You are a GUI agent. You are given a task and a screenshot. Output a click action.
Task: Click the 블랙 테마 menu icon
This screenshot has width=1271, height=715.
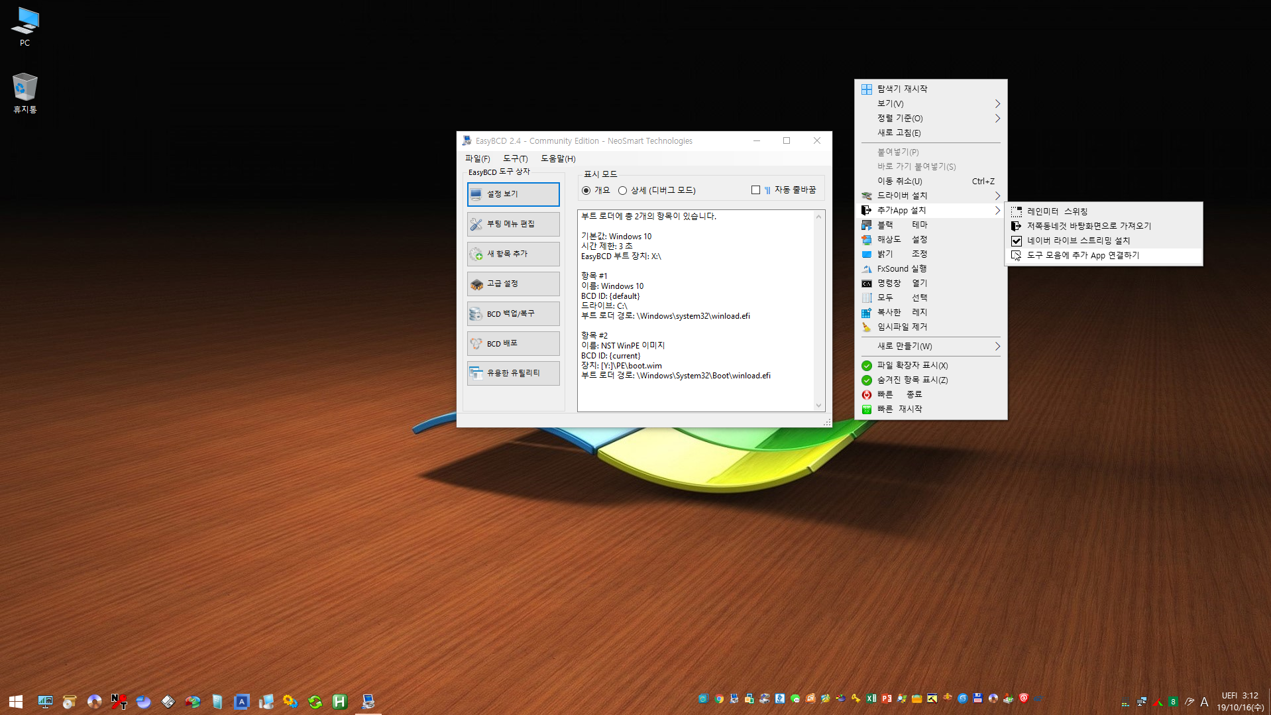tap(866, 225)
